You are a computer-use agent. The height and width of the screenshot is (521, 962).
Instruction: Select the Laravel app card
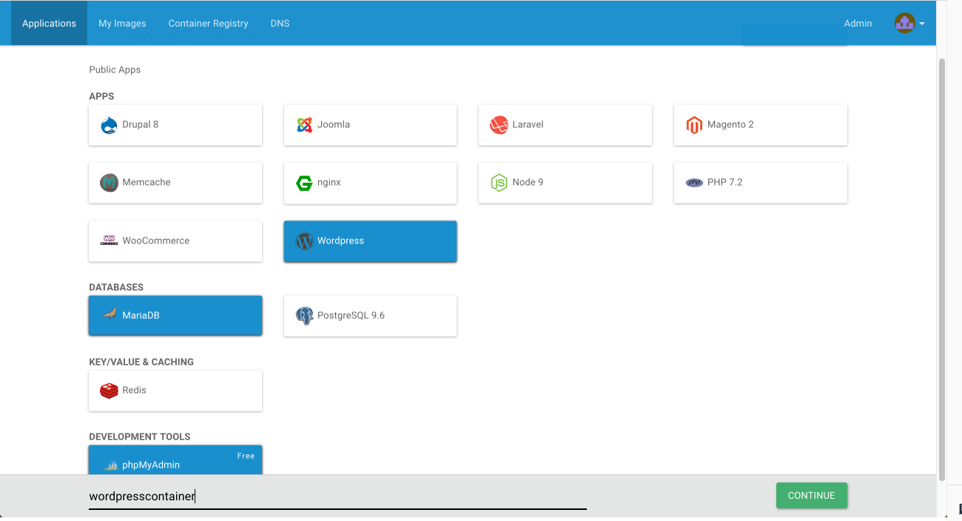(x=565, y=125)
